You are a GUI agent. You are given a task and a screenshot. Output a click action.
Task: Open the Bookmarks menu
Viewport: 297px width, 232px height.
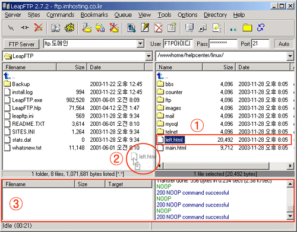tap(94, 15)
